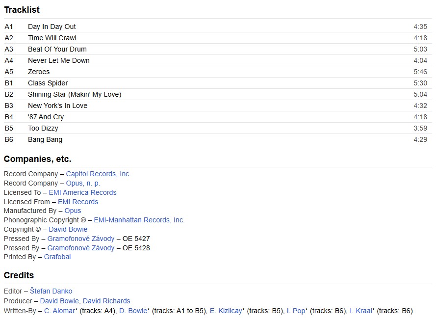Open the Gramofonové Závody link for OE 5428

pos(81,248)
